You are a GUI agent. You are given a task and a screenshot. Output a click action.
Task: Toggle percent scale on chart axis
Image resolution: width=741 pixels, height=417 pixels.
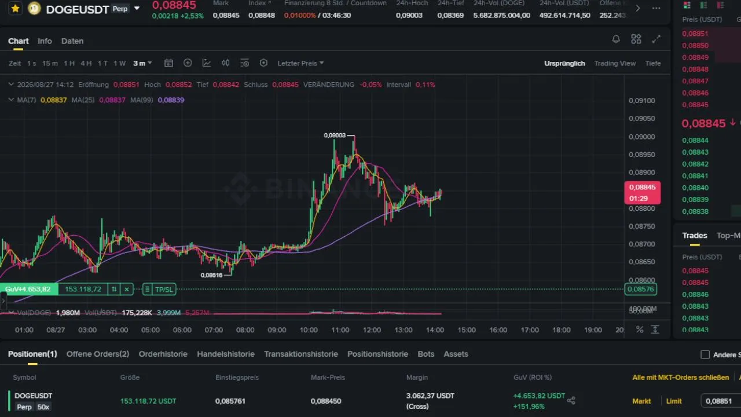[x=640, y=330]
